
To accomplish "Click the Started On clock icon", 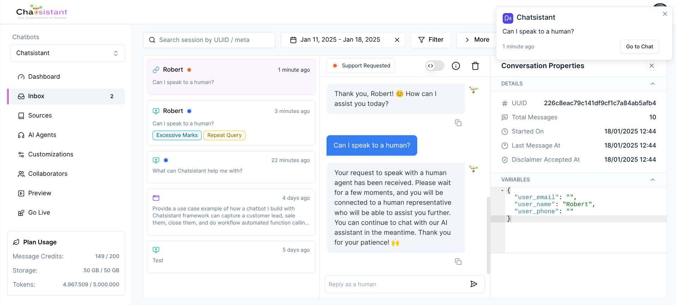I will pyautogui.click(x=505, y=131).
